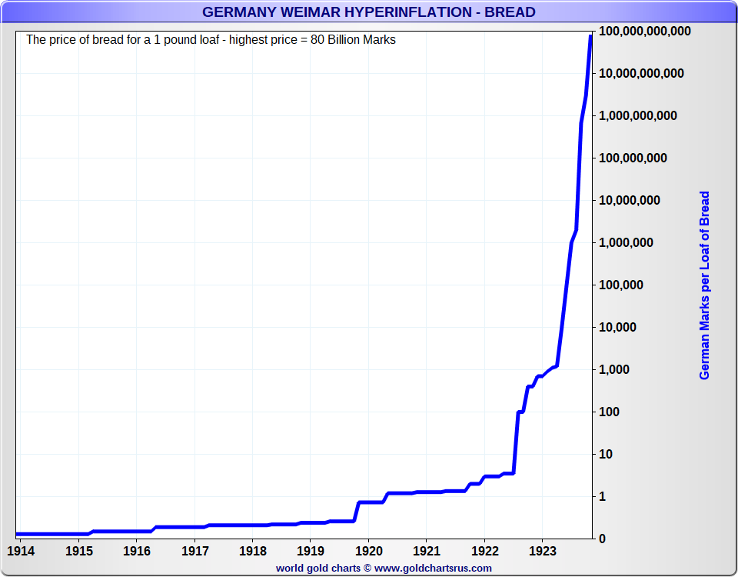Click the 'German Marks per Loaf of Bread' axis title

coord(704,285)
